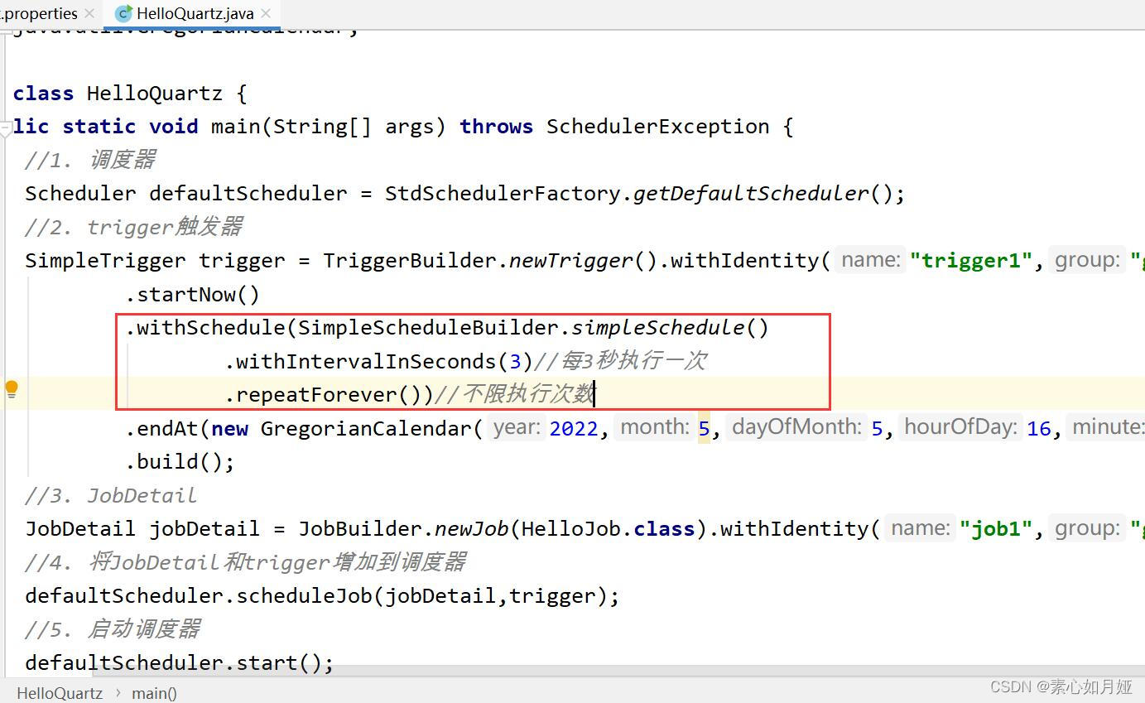This screenshot has width=1145, height=703.
Task: Click the year value 2022
Action: coord(574,428)
